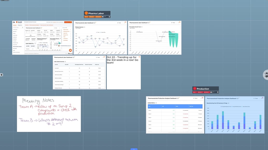This screenshot has width=268, height=150.
Task: Click the zoom control at bottom center
Action: tap(134, 149)
